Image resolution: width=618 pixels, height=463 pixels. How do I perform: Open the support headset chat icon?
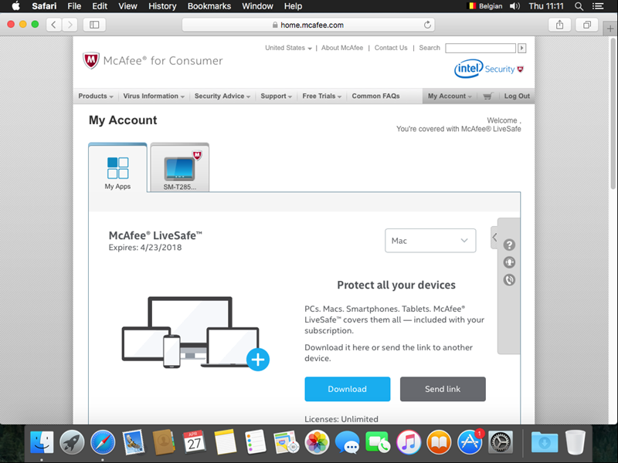[509, 262]
